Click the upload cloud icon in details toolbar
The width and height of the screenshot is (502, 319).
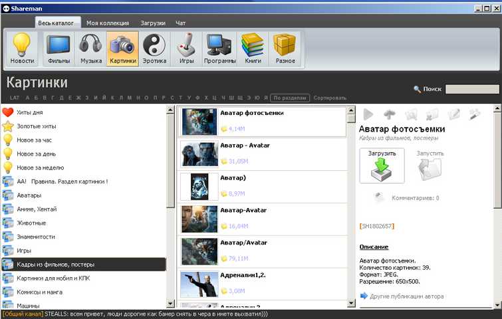coord(390,114)
